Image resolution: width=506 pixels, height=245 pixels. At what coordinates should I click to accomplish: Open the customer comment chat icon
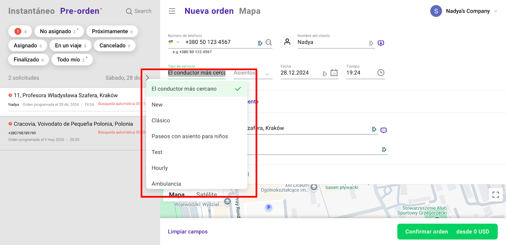click(381, 43)
